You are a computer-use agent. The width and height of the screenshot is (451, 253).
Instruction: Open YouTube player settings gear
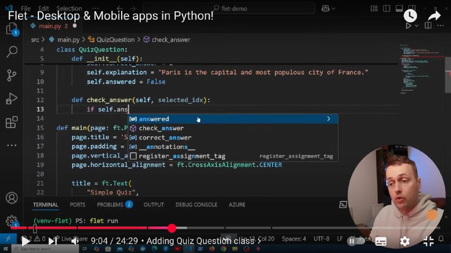pos(405,241)
